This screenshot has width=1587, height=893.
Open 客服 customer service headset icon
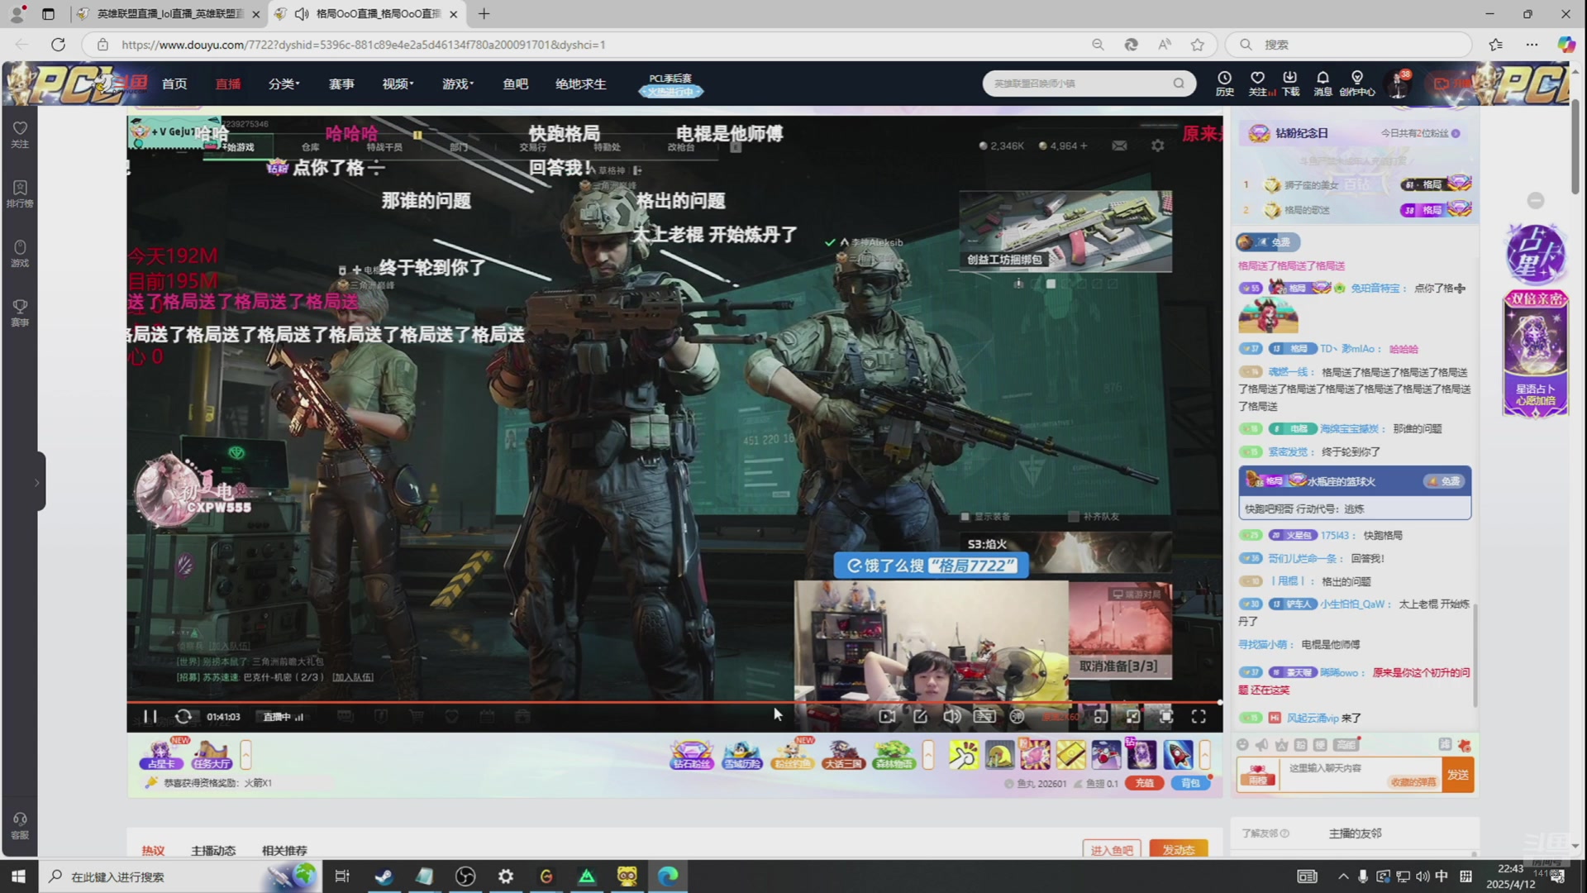[x=20, y=826]
